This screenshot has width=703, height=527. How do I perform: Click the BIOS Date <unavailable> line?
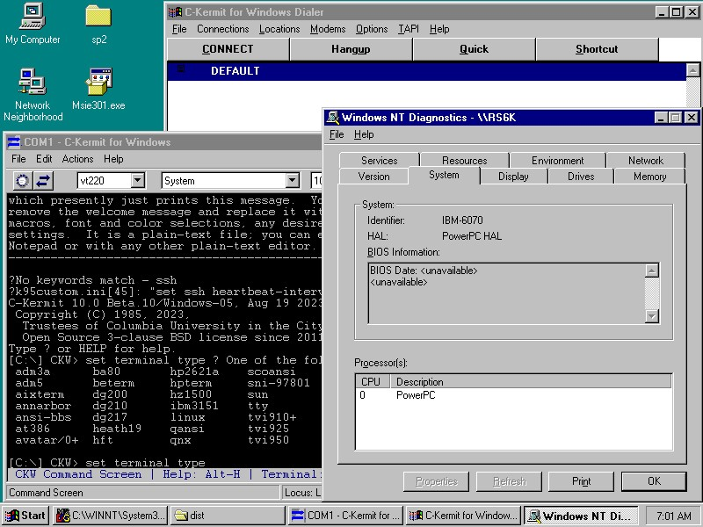tap(424, 271)
